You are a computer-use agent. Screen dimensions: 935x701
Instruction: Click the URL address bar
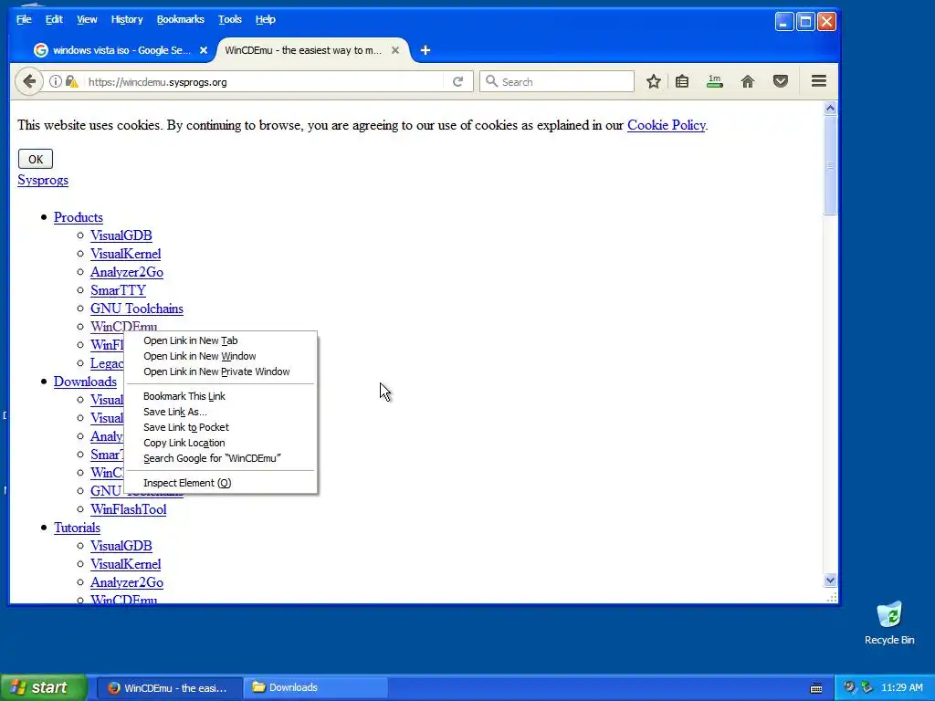coord(262,81)
